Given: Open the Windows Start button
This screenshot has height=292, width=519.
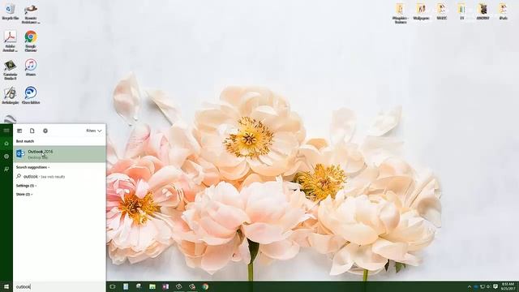Looking at the screenshot, I should click(6, 286).
